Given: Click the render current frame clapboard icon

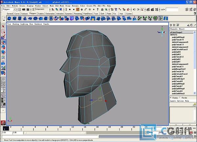Looking at the screenshot, I should point(148,9).
